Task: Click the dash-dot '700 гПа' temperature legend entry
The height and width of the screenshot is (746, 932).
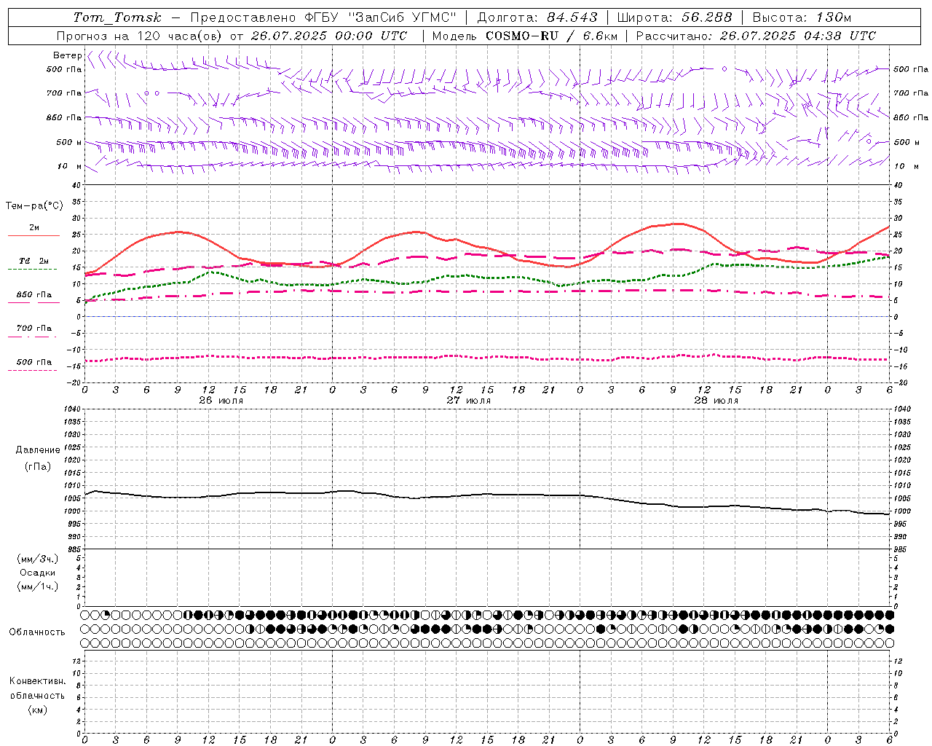Action: [x=34, y=329]
